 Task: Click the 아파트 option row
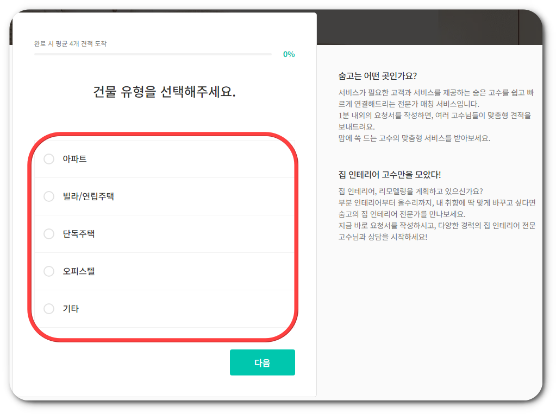(x=136, y=159)
